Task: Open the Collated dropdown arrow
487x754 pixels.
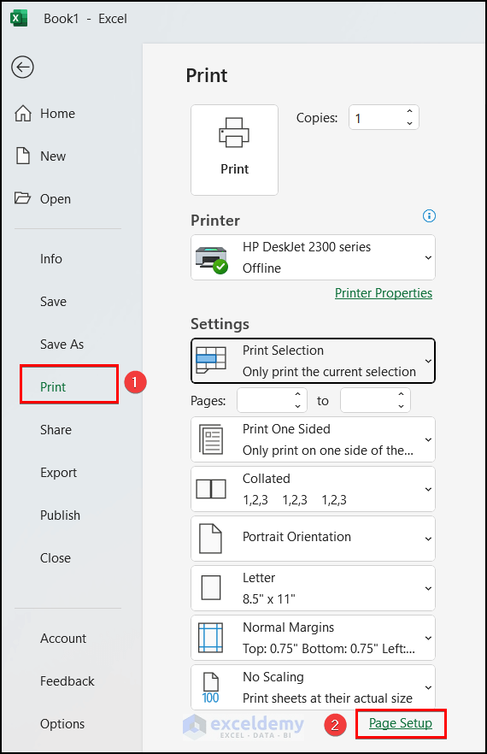Action: 428,489
